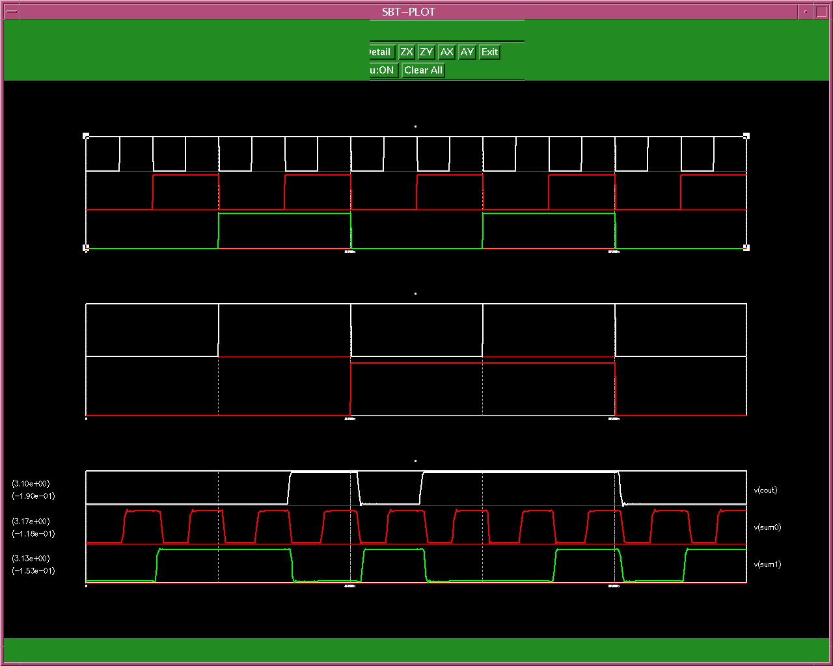Click the ZX zoom button
833x666 pixels.
407,52
